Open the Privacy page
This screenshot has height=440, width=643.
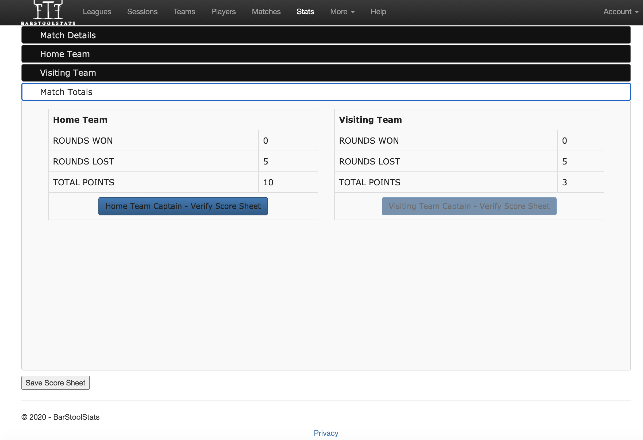point(326,433)
